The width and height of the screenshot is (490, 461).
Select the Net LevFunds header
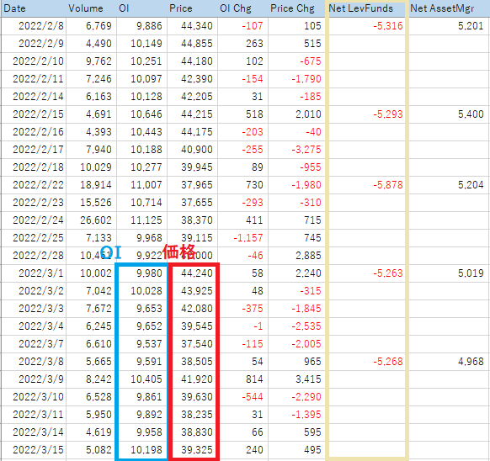[365, 8]
